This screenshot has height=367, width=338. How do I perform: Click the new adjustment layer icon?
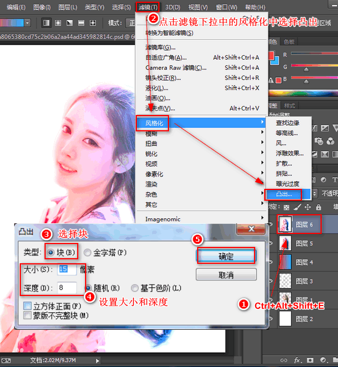click(x=323, y=360)
